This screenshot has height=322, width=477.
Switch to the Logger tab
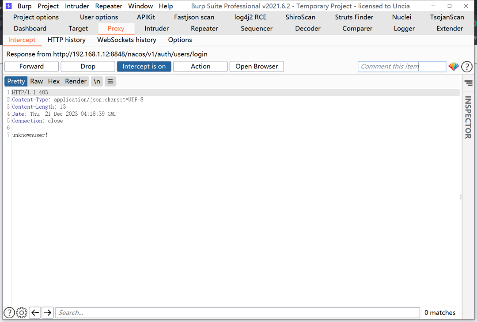tap(404, 29)
